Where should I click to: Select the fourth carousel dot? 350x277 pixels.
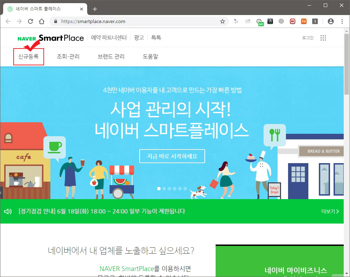point(175,189)
